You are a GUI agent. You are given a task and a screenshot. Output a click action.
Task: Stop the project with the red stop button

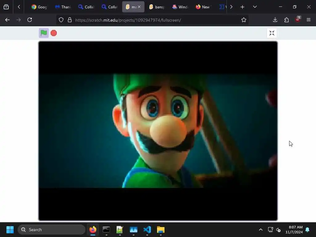[x=54, y=33]
